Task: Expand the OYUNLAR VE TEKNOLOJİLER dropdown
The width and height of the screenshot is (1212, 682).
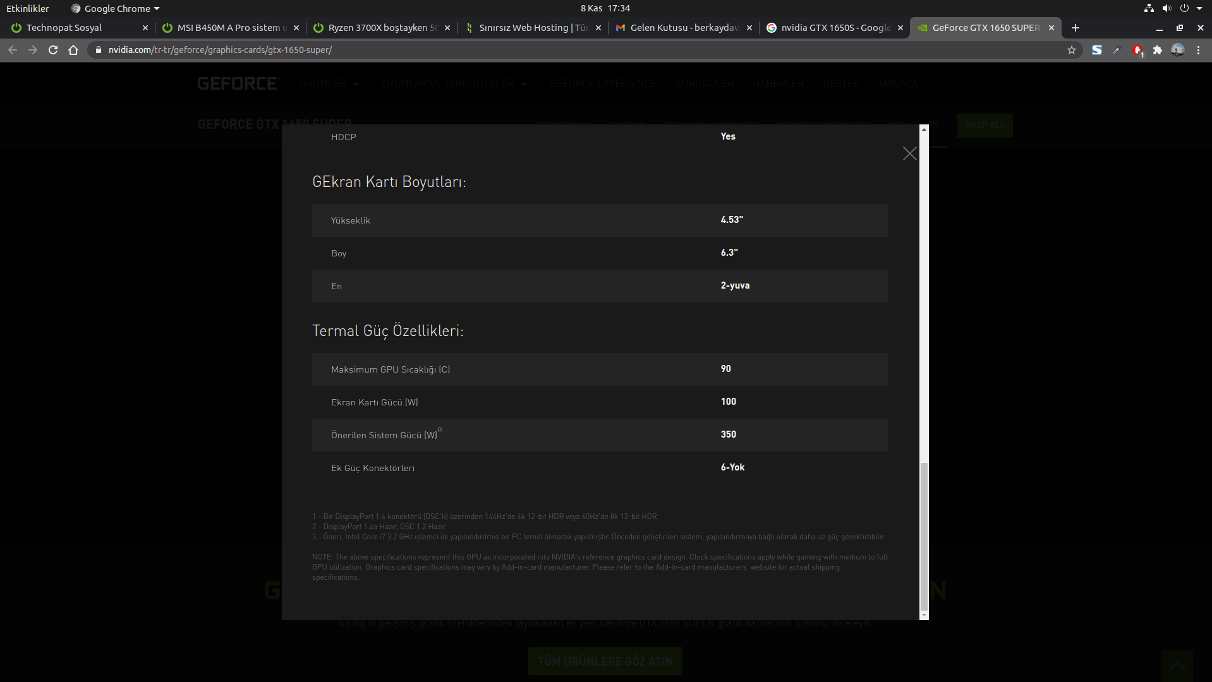Action: [454, 83]
